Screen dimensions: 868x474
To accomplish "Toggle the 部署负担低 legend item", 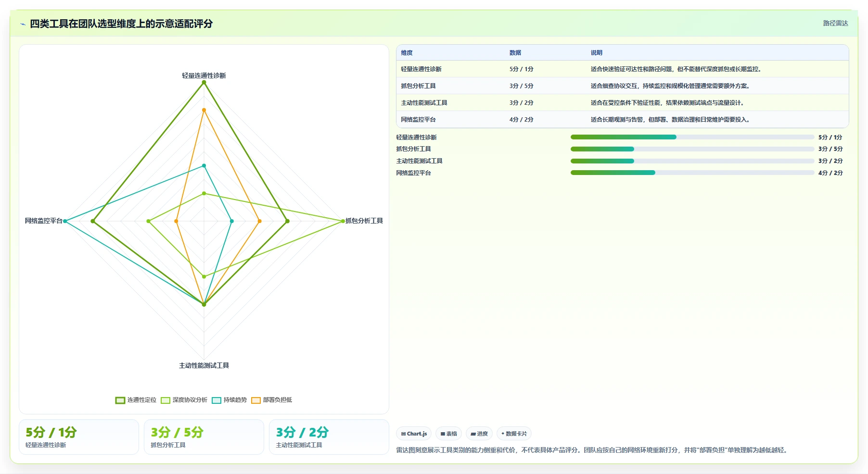I will 271,400.
